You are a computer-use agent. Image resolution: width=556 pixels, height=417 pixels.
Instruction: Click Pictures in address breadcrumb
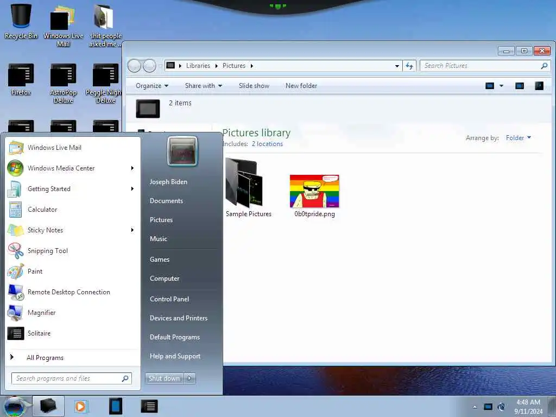234,66
